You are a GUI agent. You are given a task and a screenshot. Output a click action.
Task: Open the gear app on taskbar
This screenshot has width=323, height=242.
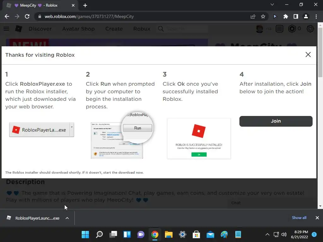tap(183, 234)
